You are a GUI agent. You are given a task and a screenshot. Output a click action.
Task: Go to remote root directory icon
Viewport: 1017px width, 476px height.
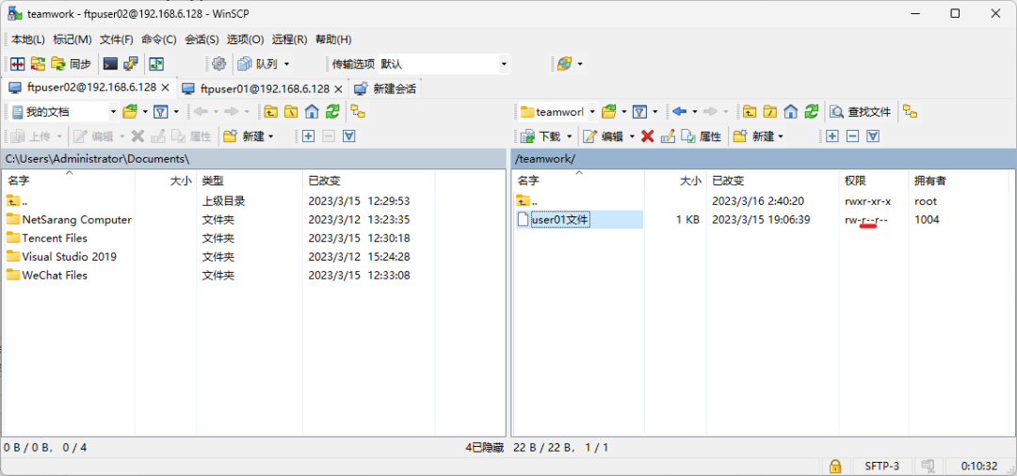tap(770, 112)
